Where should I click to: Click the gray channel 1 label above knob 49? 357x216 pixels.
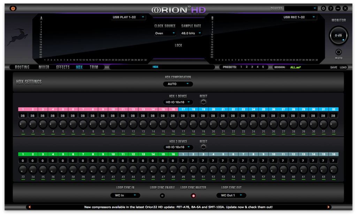click(x=183, y=154)
